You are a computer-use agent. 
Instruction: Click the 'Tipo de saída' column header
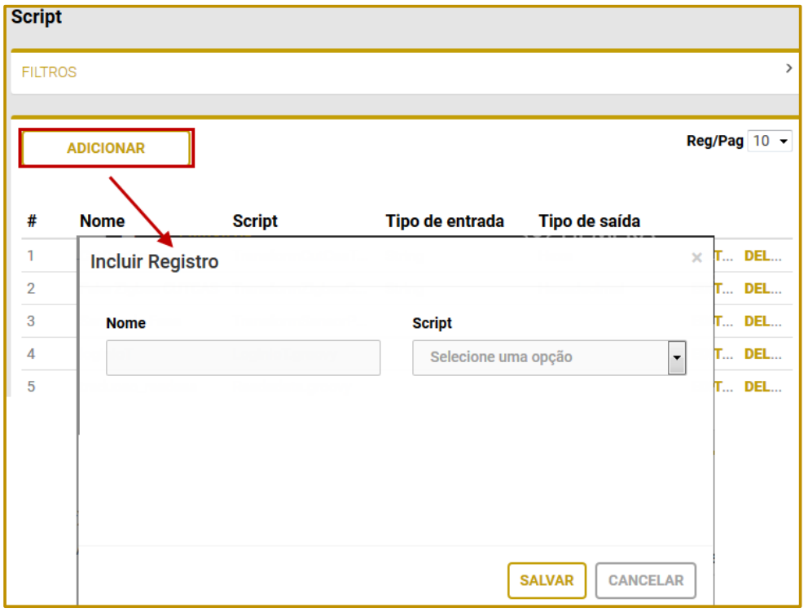coord(589,221)
